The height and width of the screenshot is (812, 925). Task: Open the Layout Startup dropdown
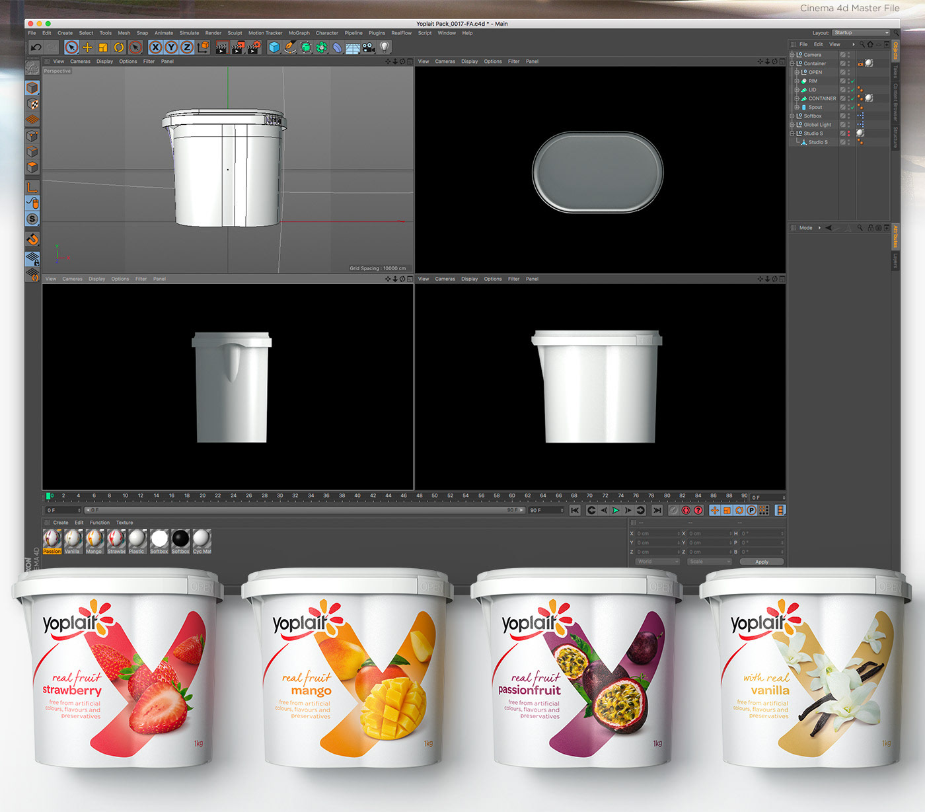861,32
